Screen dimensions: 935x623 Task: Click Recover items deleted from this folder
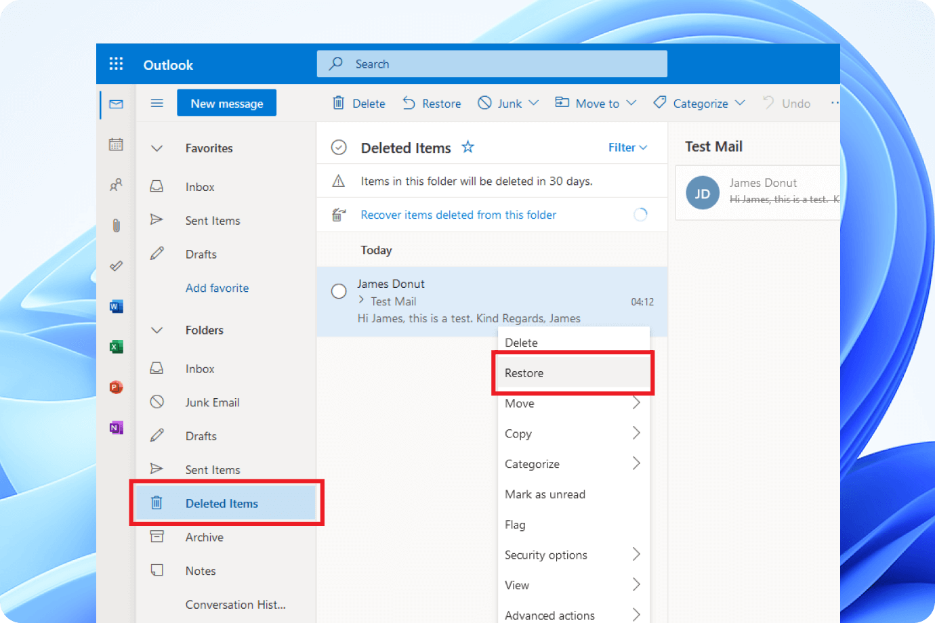pos(459,215)
